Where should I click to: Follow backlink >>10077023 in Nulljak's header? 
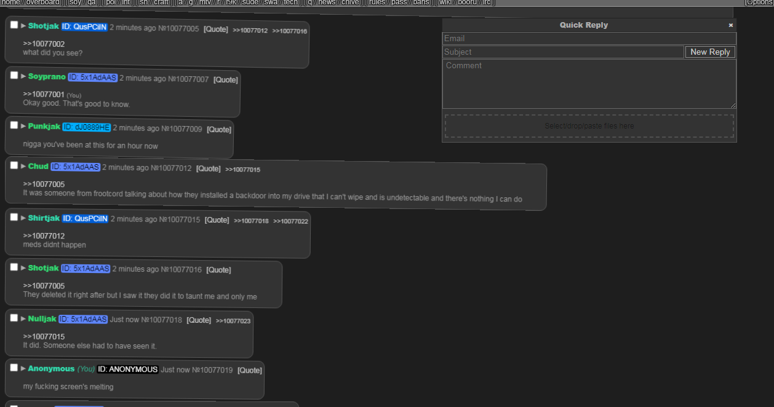coord(233,321)
